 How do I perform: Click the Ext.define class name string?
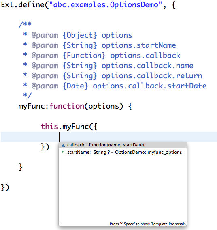[x=106, y=5]
